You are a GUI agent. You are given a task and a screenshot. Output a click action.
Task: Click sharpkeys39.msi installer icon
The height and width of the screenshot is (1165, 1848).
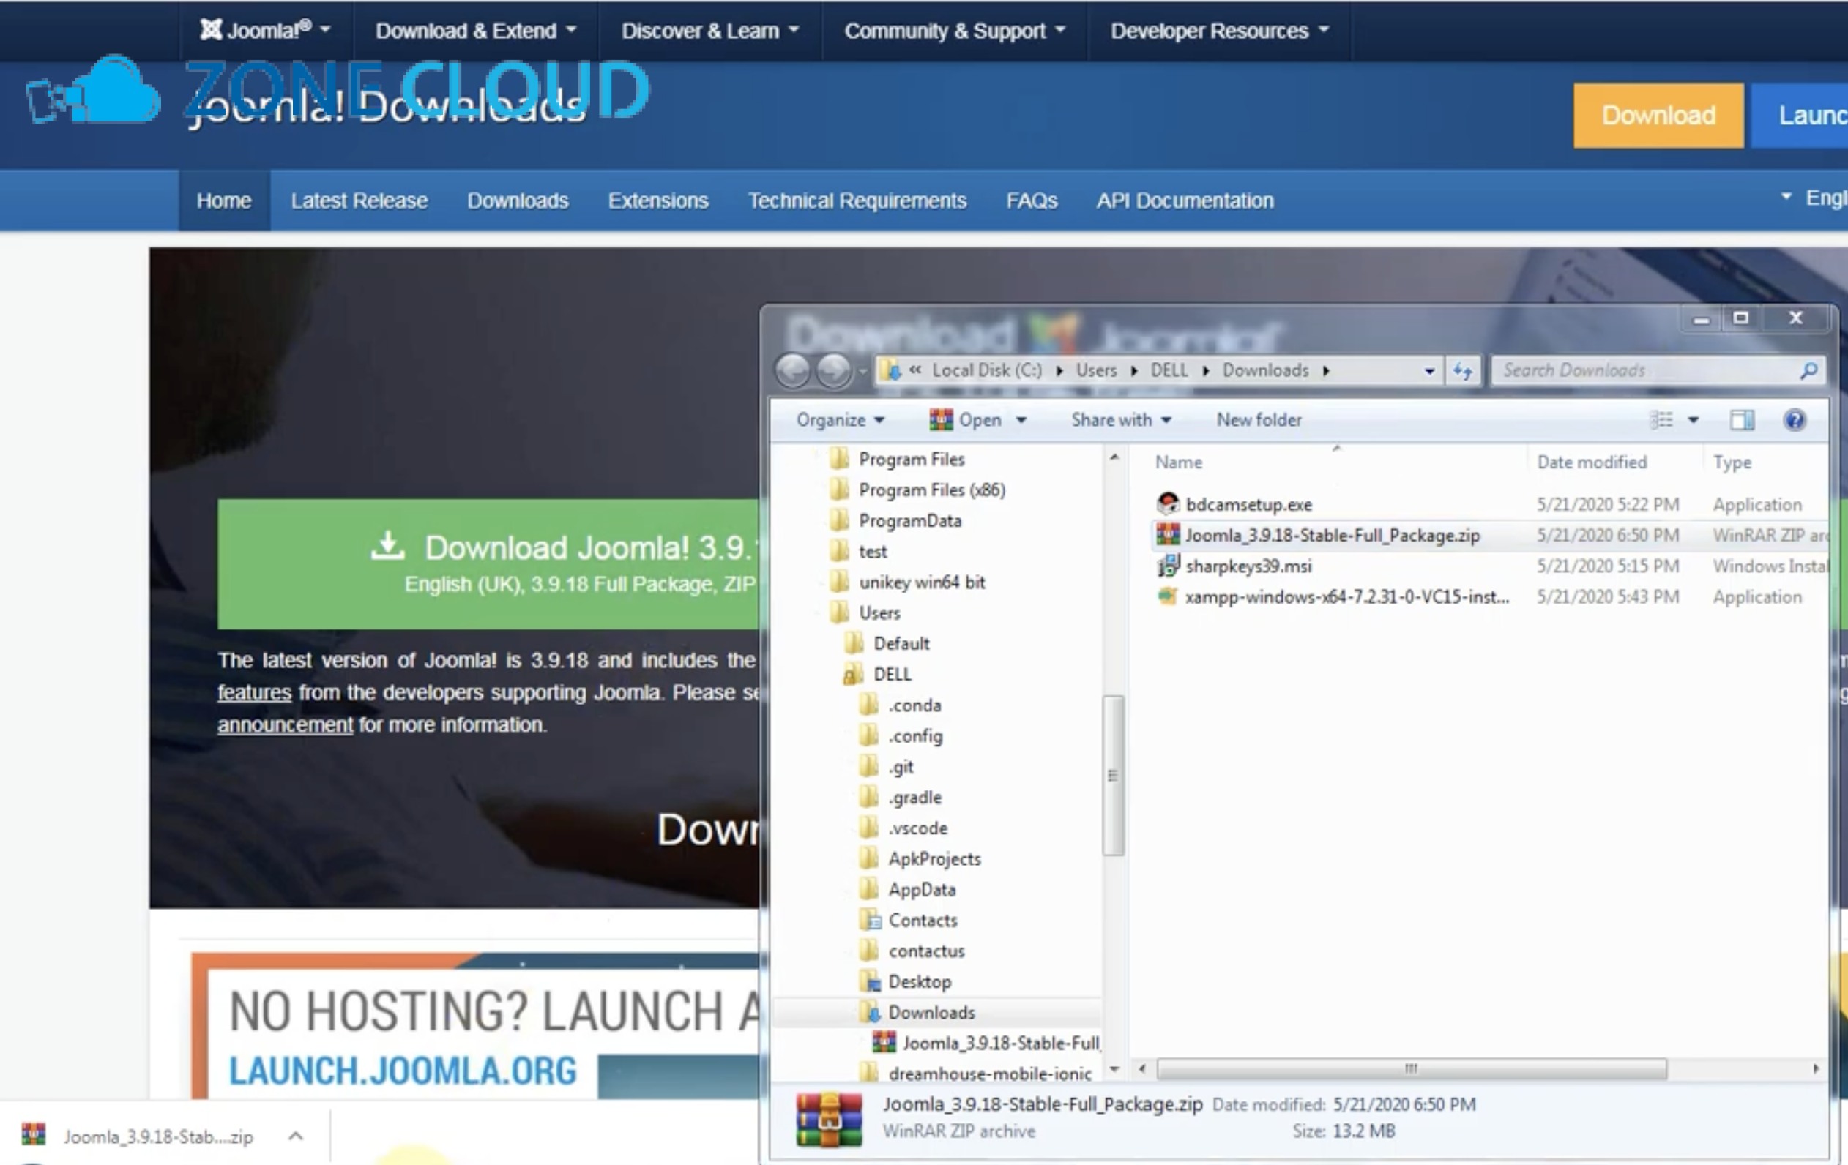(1167, 566)
